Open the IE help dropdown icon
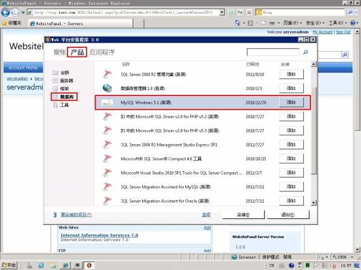Viewport: 361px width, 270px height. tap(354, 23)
